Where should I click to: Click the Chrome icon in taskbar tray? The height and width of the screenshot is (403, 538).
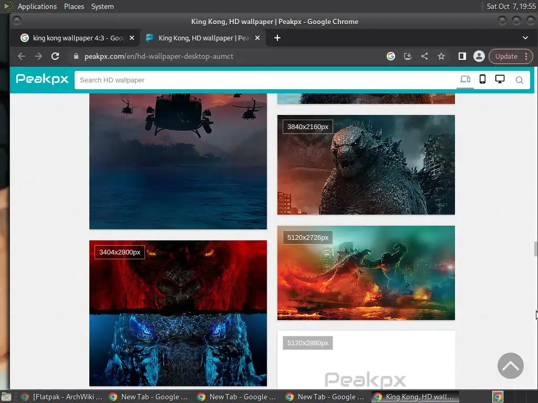pyautogui.click(x=498, y=397)
